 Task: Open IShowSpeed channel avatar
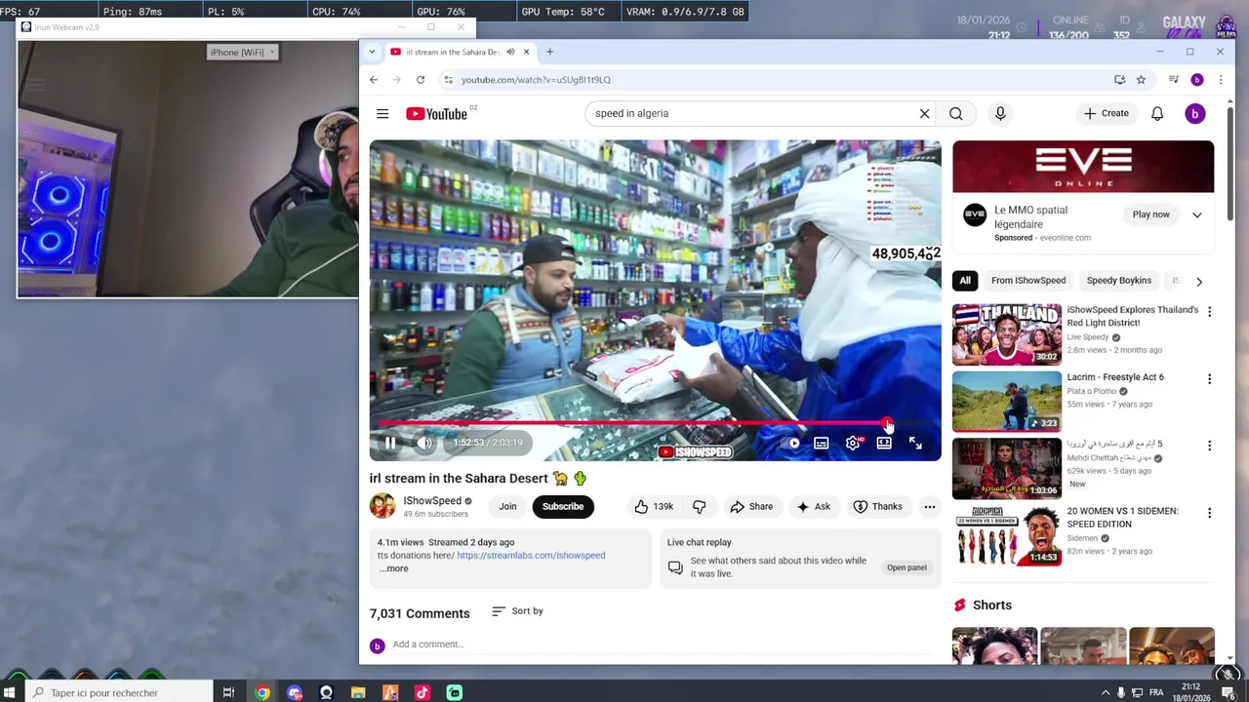(x=383, y=506)
